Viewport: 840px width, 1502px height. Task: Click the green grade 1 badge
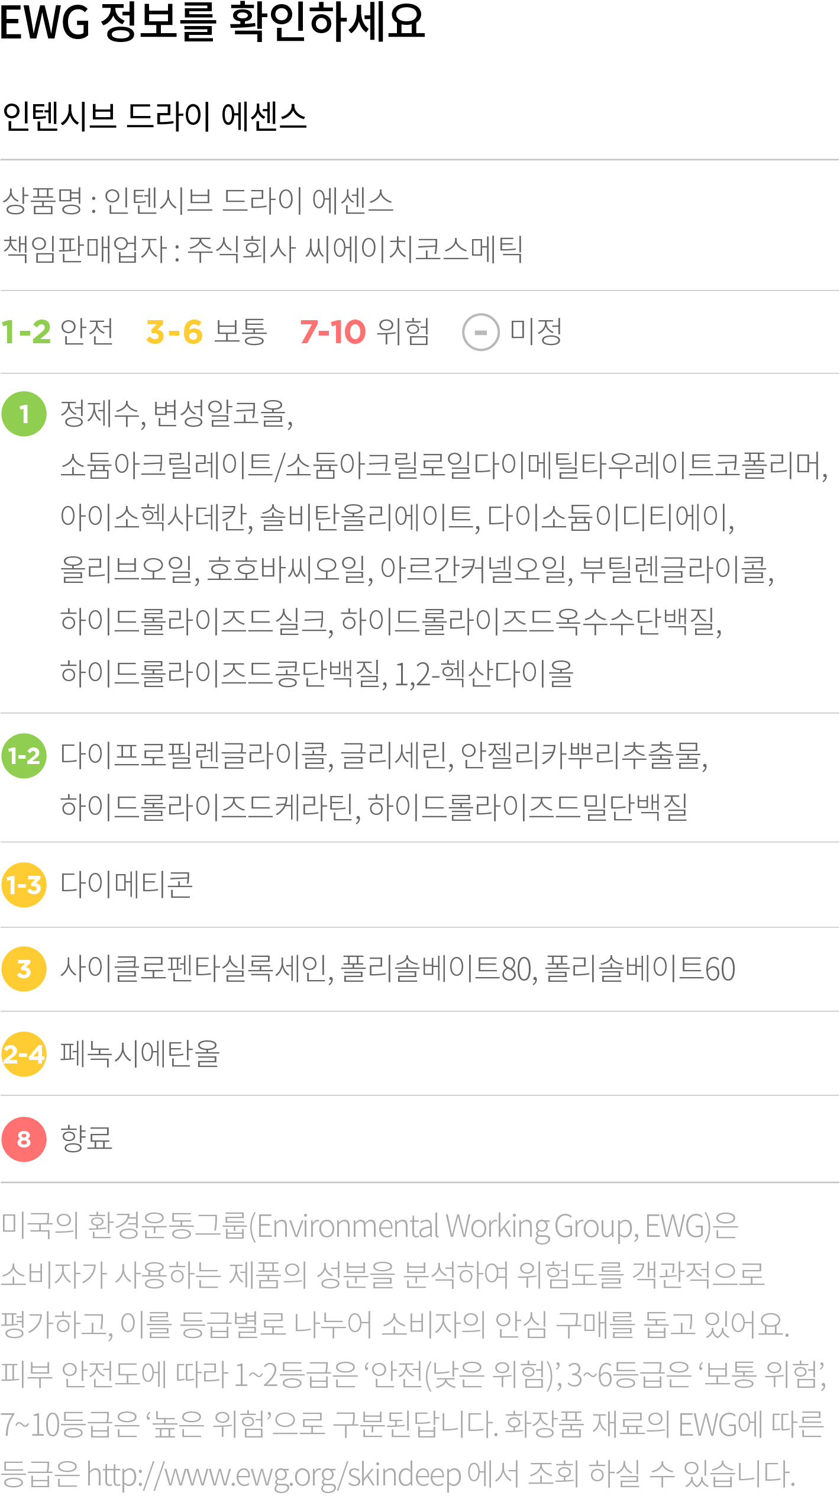pyautogui.click(x=24, y=414)
